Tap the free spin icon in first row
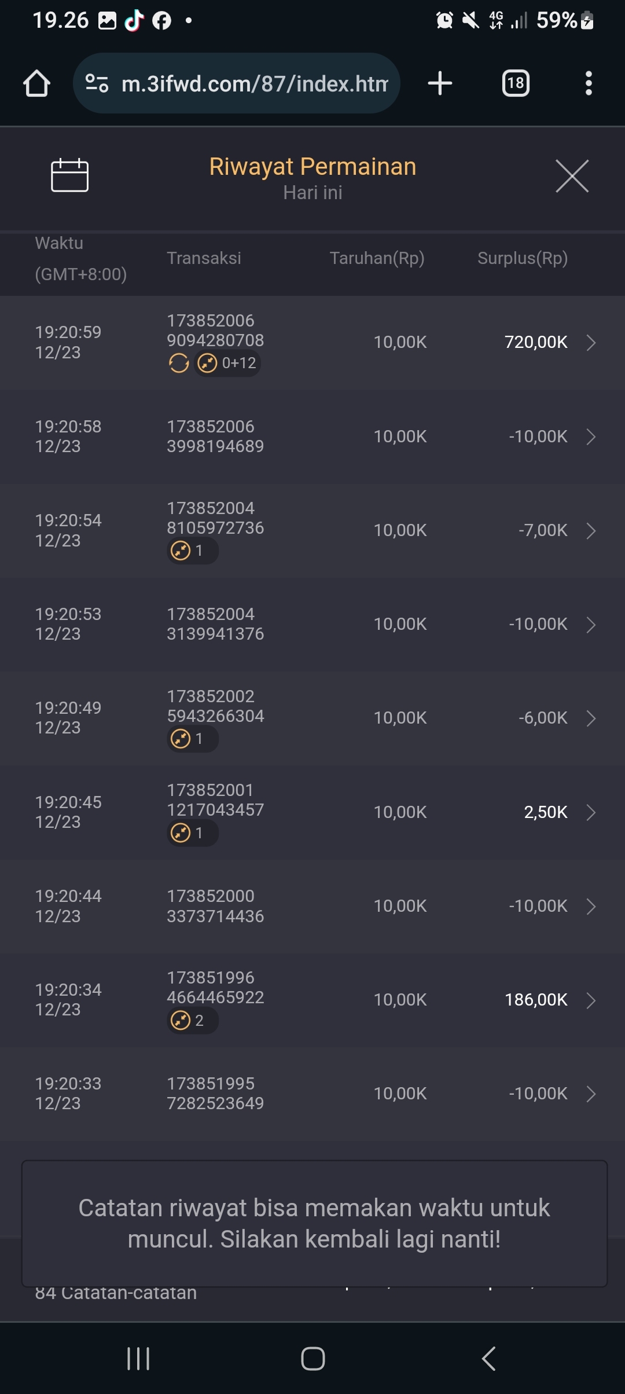Viewport: 625px width, 1394px height. point(179,364)
